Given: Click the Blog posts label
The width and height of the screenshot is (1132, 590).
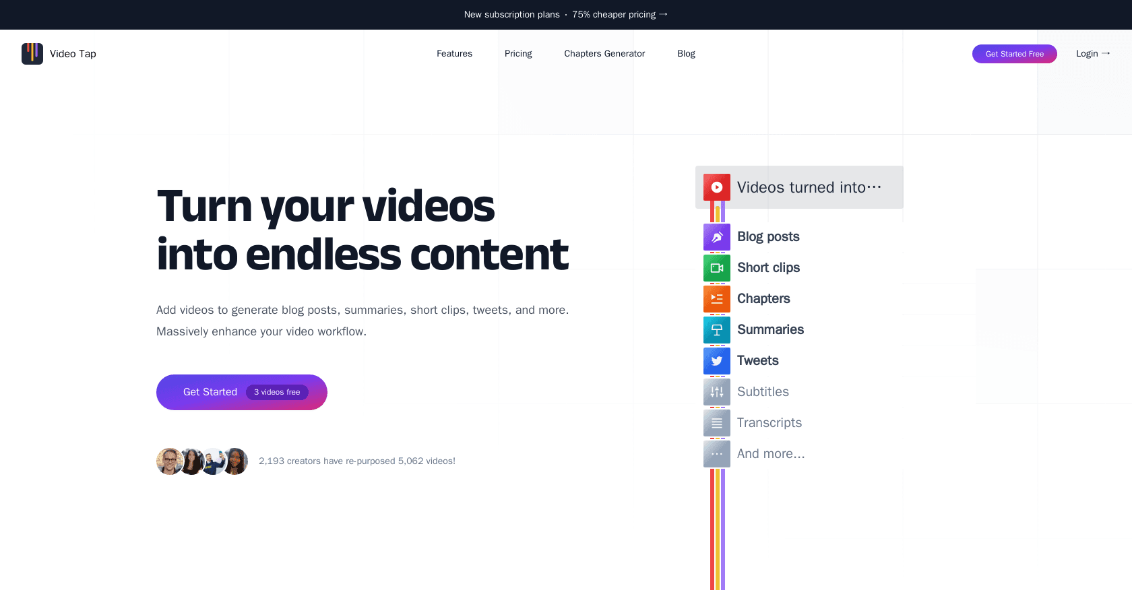Looking at the screenshot, I should click(768, 237).
